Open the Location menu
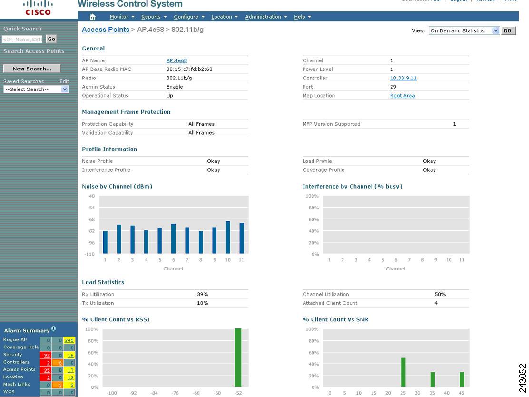The image size is (529, 397). (x=225, y=17)
